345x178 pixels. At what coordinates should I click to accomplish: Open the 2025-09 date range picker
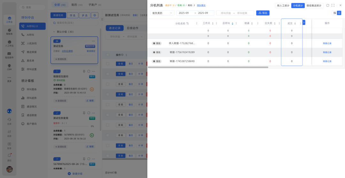pyautogui.click(x=195, y=13)
